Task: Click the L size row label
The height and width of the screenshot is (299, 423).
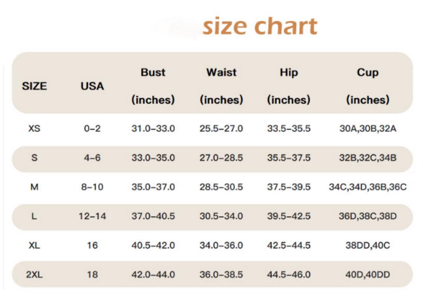Action: point(34,216)
